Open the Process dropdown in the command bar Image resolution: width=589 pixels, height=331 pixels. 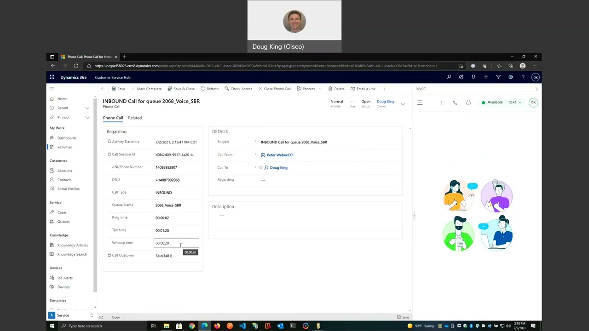coord(308,89)
